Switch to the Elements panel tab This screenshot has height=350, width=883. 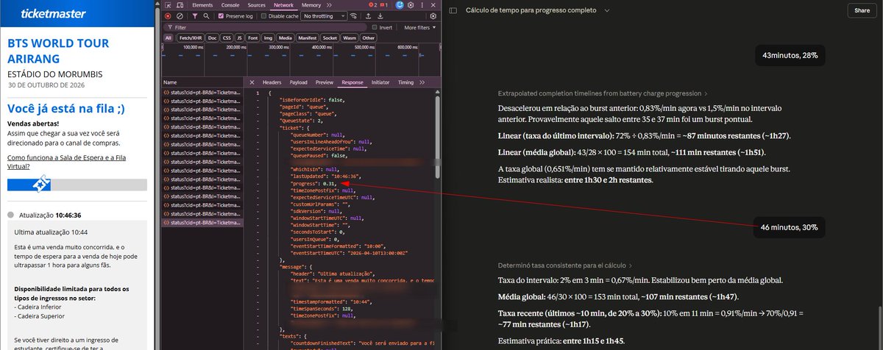(202, 5)
